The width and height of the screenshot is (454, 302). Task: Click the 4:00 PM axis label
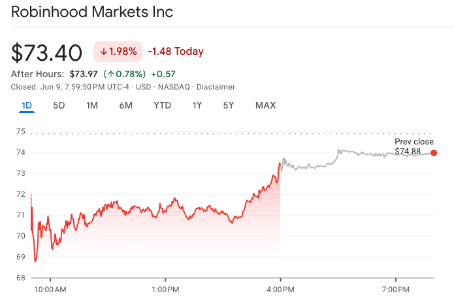tap(280, 289)
